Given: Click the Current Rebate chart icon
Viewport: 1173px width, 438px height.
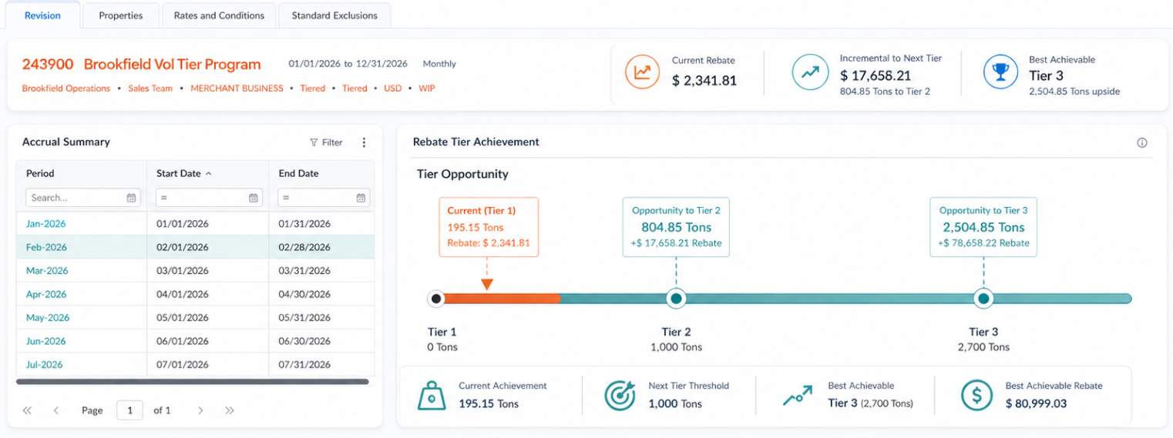Looking at the screenshot, I should (x=642, y=72).
